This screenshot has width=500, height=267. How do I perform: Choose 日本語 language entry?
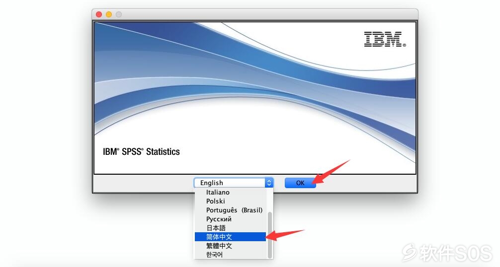pos(230,228)
